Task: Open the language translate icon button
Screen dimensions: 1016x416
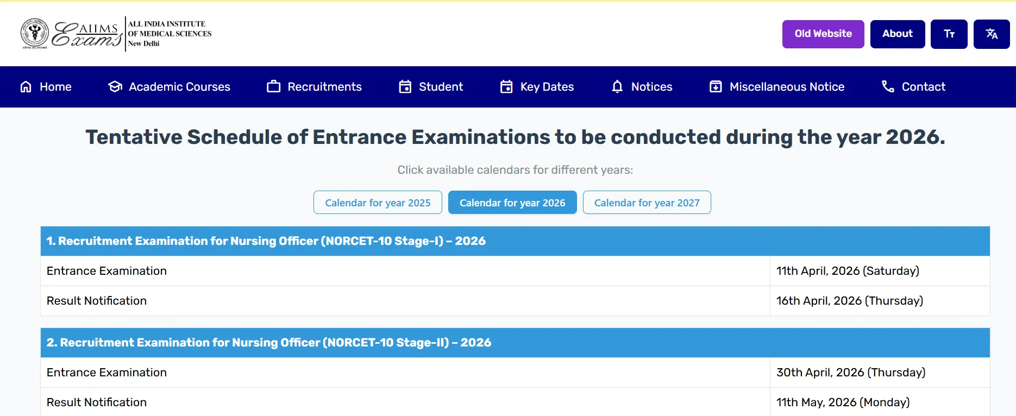Action: (x=992, y=34)
